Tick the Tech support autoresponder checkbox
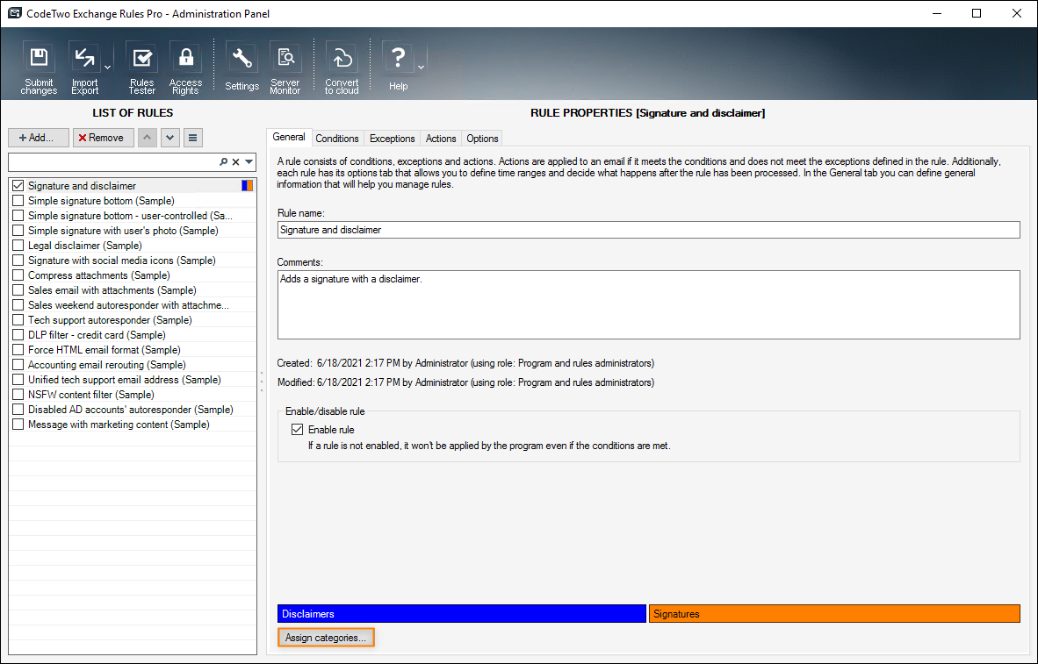 click(18, 320)
